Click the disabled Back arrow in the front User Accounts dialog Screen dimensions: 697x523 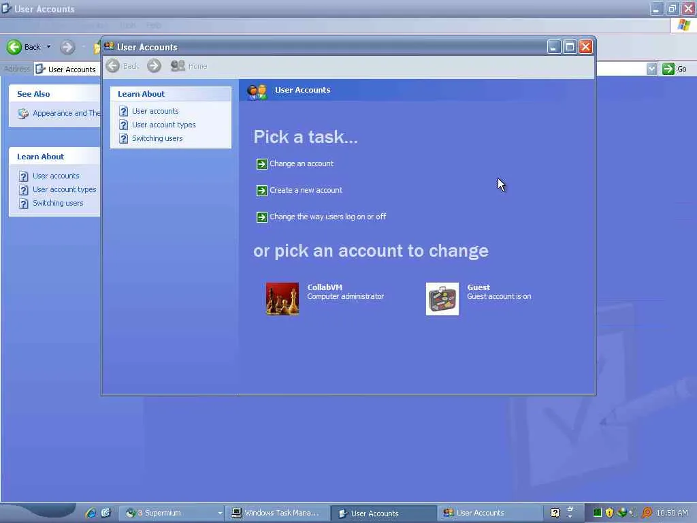coord(113,66)
